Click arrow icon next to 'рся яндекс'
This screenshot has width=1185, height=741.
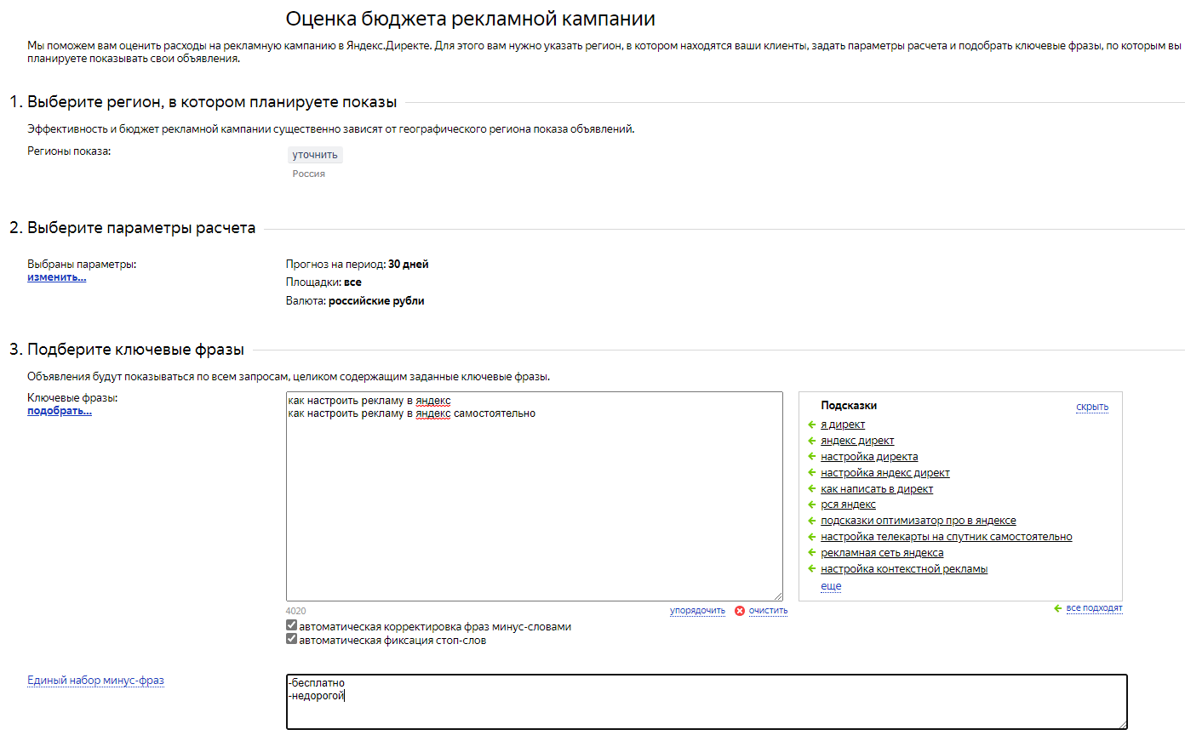tap(812, 504)
